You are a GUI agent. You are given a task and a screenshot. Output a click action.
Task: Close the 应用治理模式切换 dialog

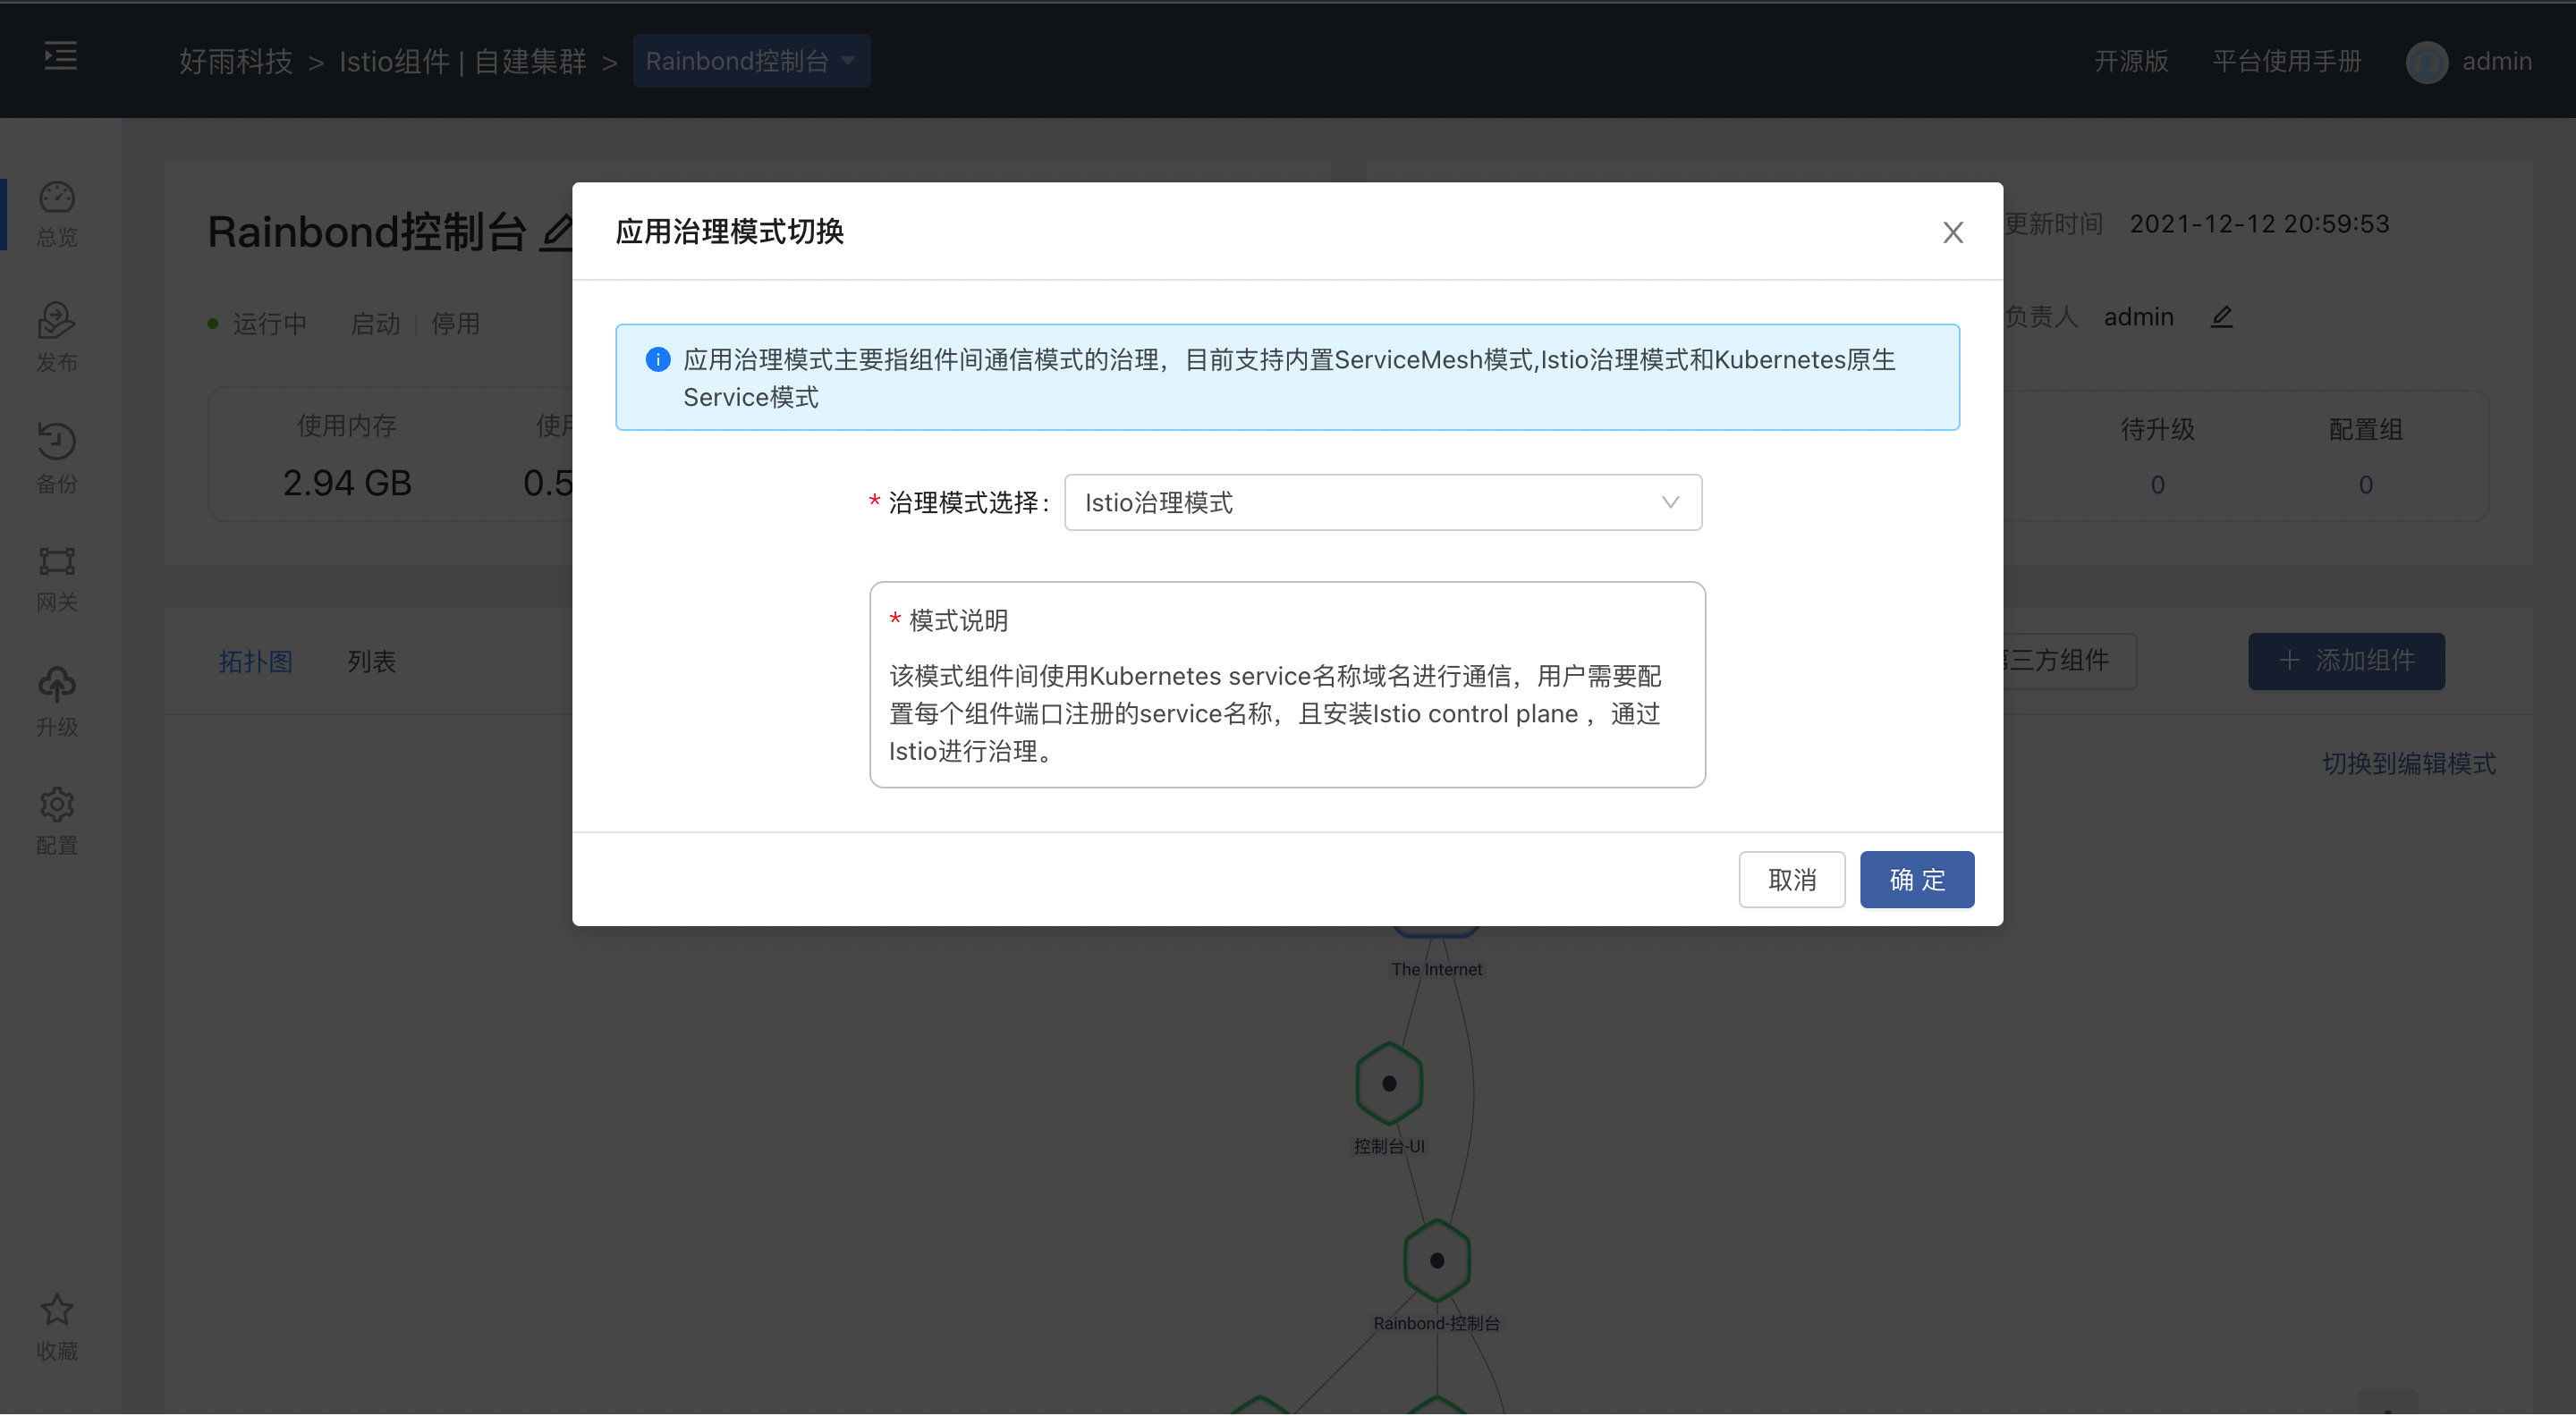pos(1952,232)
